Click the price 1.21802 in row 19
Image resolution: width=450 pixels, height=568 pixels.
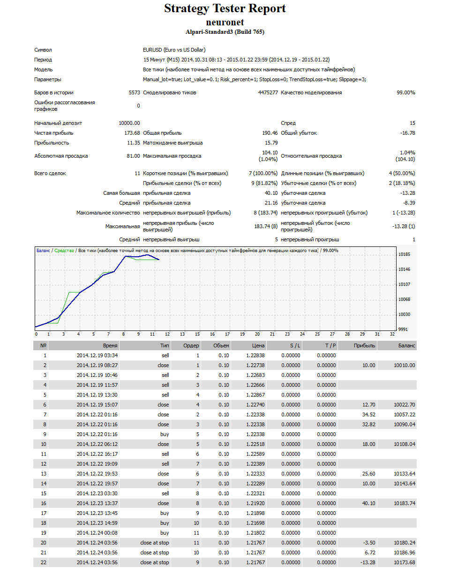coord(255,533)
